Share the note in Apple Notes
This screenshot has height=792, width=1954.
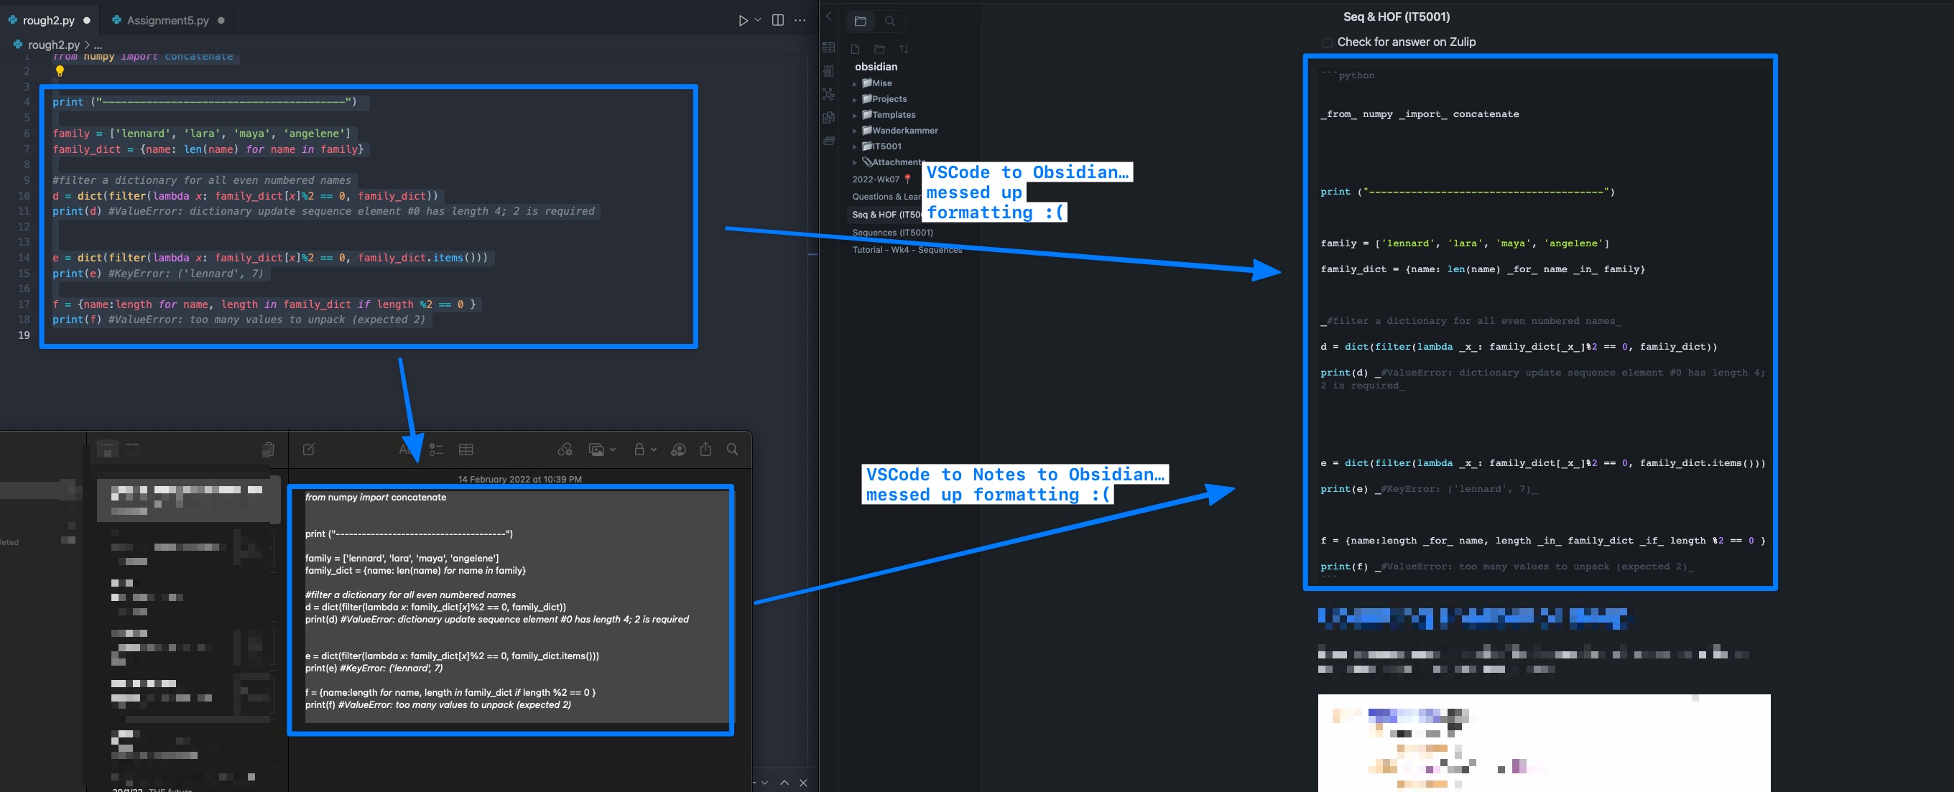(x=705, y=449)
